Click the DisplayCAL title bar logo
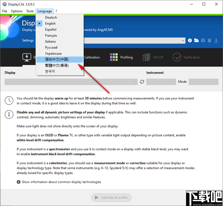The height and width of the screenshot is (206, 223). 5,4
